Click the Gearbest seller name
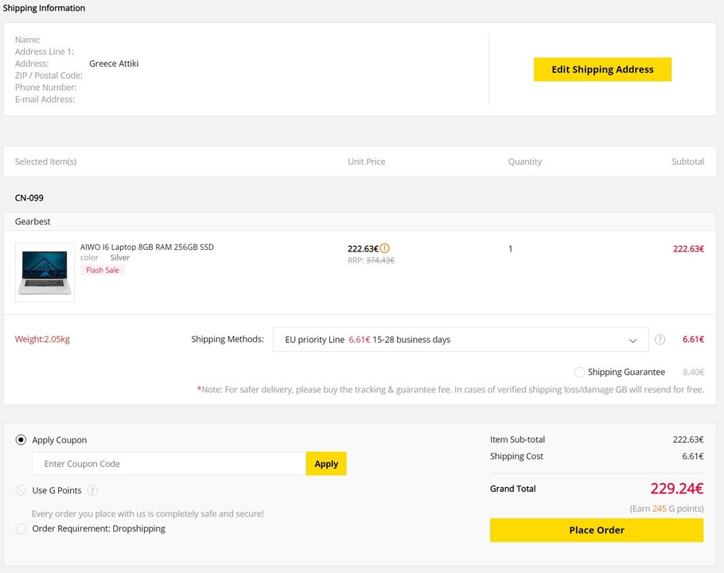 tap(33, 222)
